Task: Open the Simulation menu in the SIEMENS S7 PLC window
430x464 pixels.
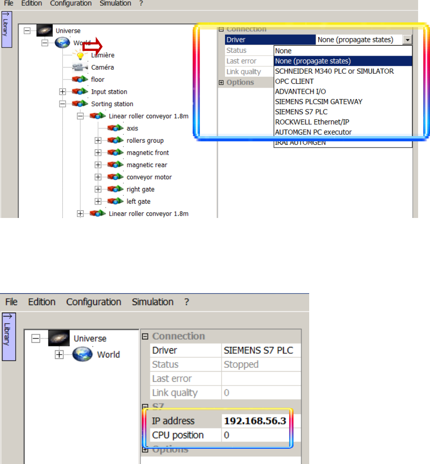Action: click(x=153, y=302)
